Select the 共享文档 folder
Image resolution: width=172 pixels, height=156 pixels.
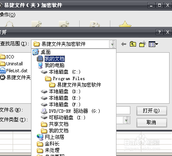(x=55, y=124)
